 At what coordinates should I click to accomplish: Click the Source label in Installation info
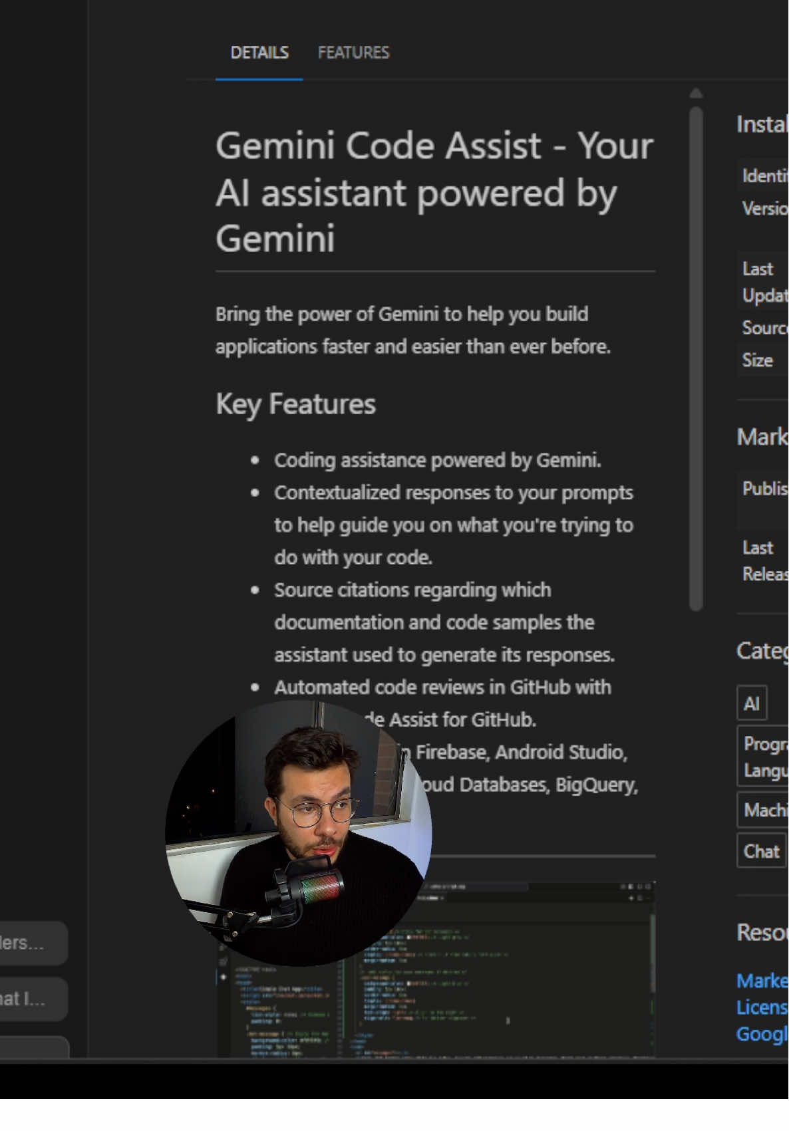pos(765,328)
